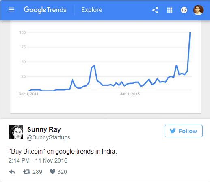
Task: Click the Follow button
Action: (x=184, y=131)
